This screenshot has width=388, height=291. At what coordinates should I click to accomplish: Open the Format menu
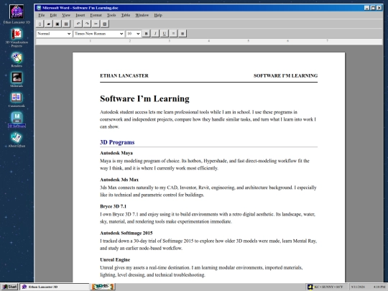96,15
